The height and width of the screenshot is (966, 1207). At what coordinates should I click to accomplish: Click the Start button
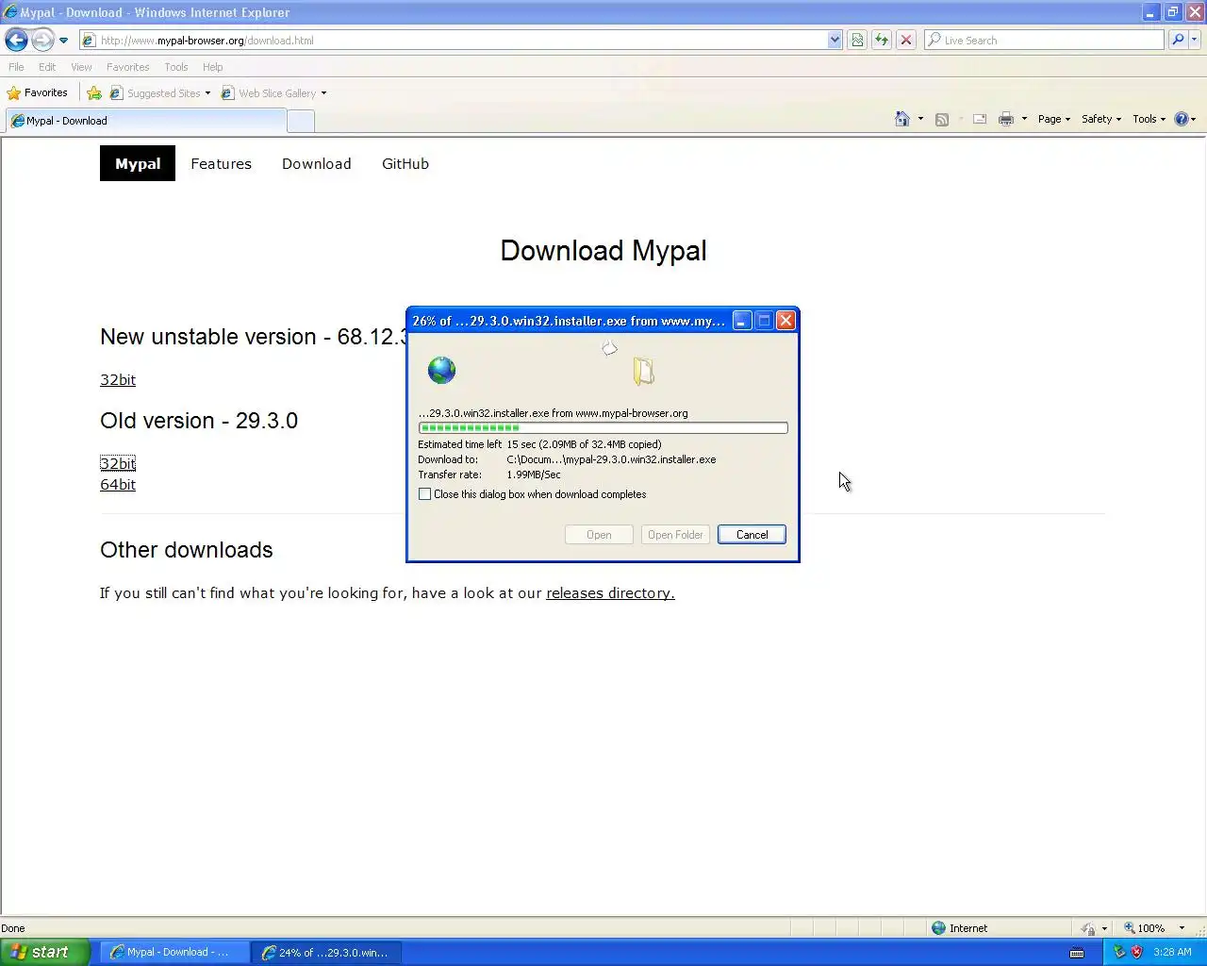coord(45,952)
